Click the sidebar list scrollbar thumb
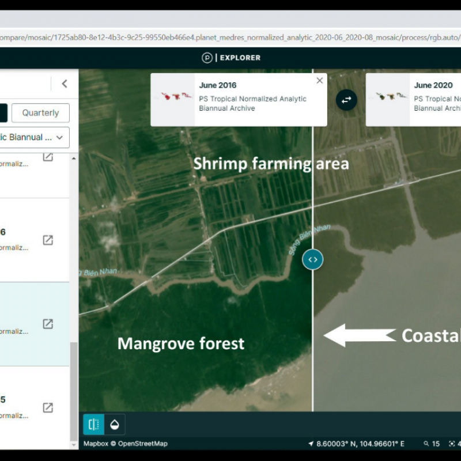 tap(74, 392)
